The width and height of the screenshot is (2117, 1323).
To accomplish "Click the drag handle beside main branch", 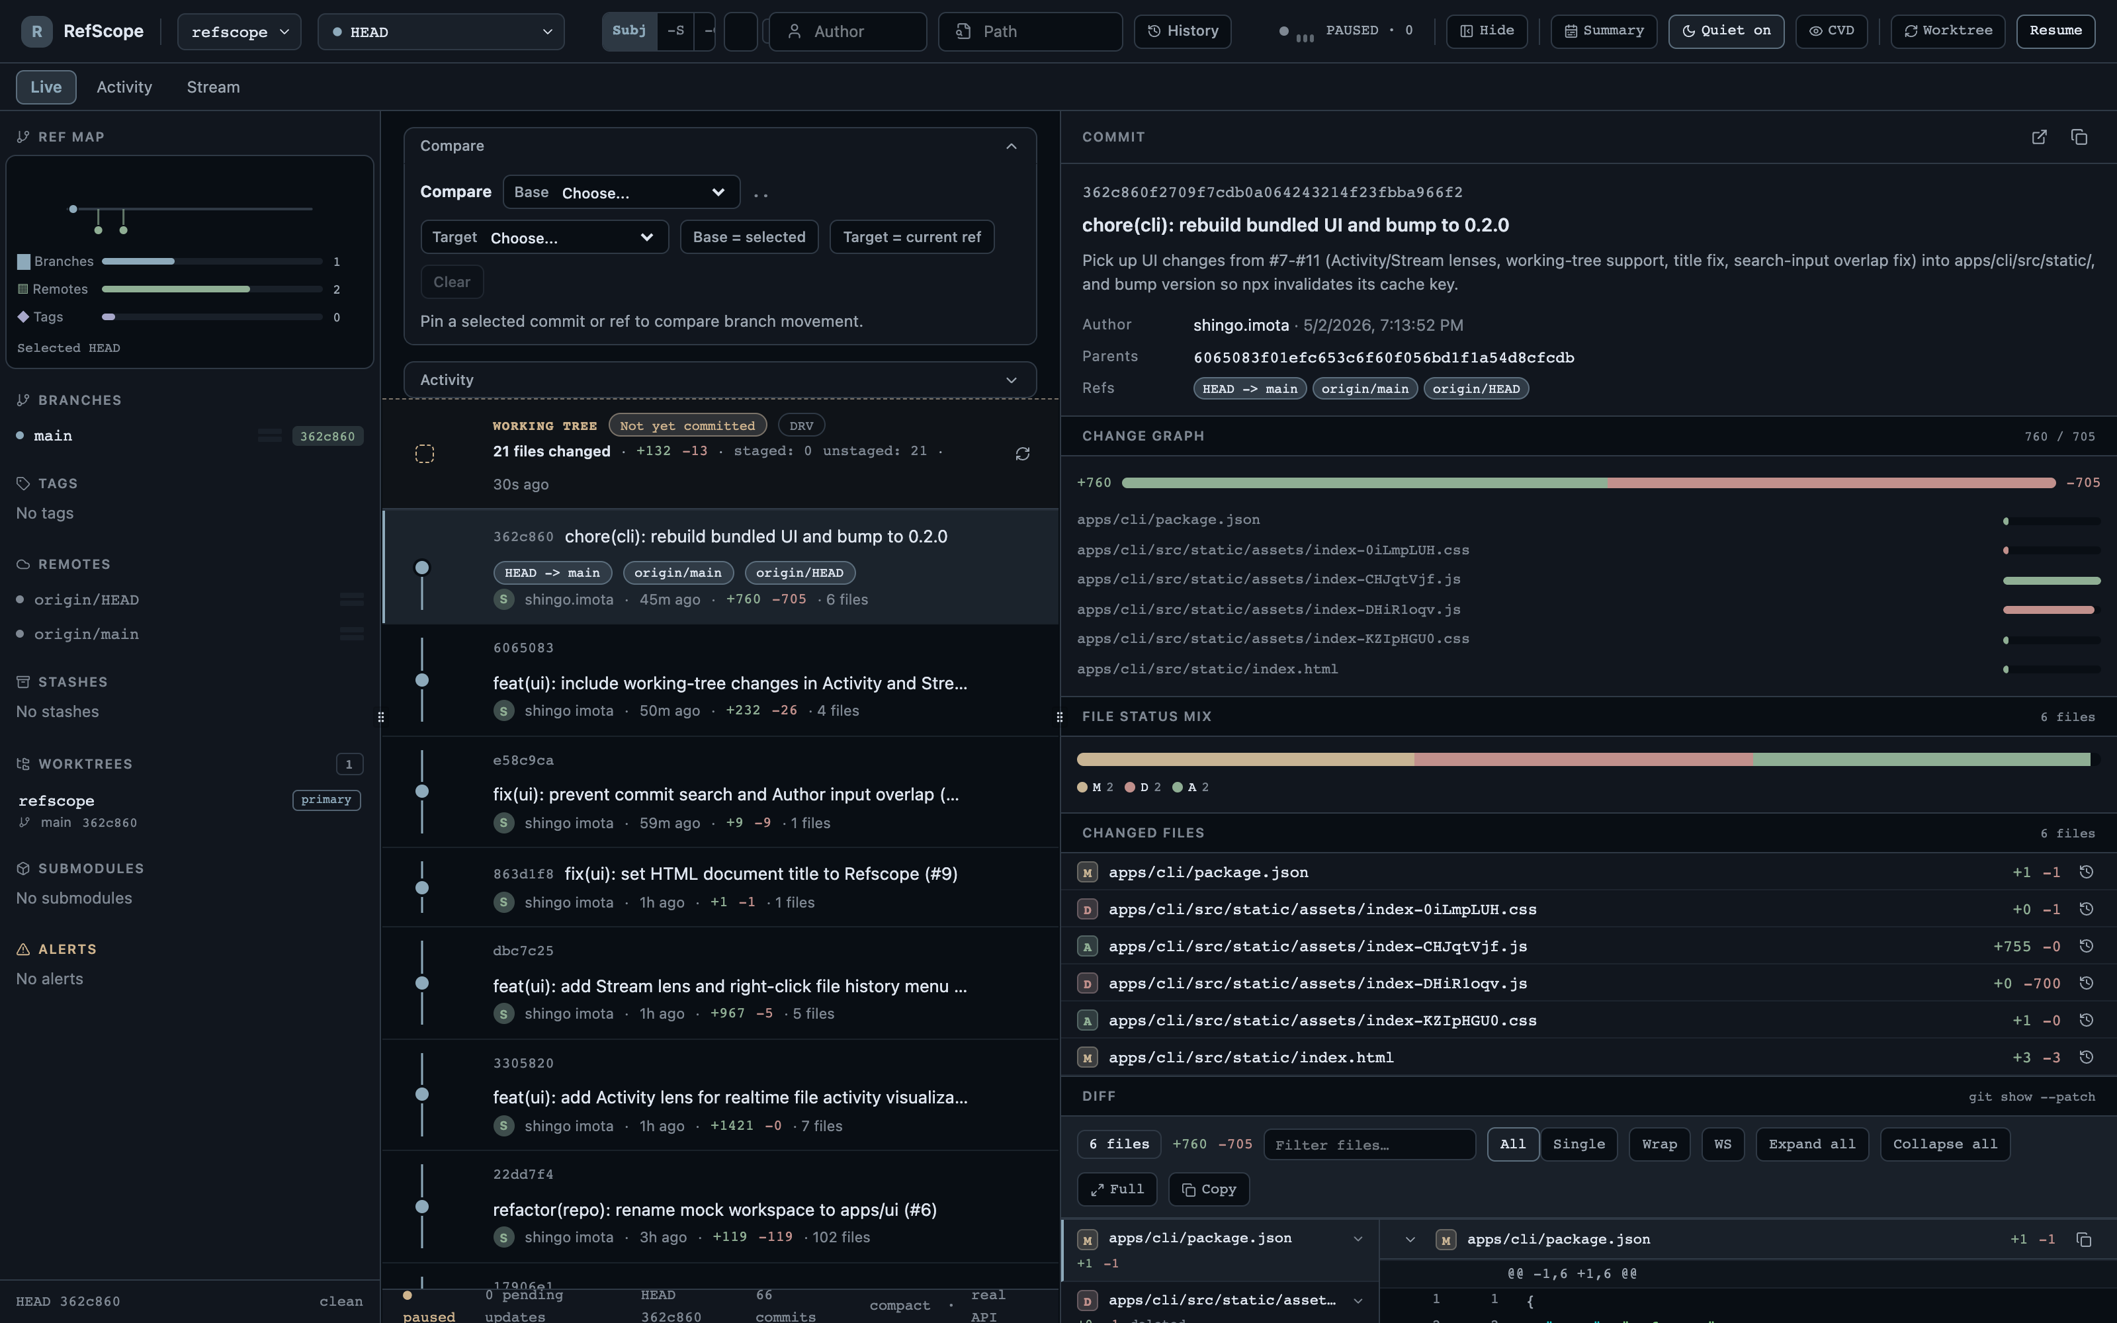I will (x=269, y=436).
